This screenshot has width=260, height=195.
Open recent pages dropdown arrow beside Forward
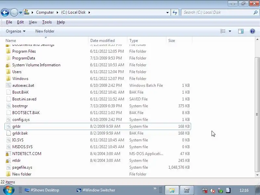(x=20, y=12)
